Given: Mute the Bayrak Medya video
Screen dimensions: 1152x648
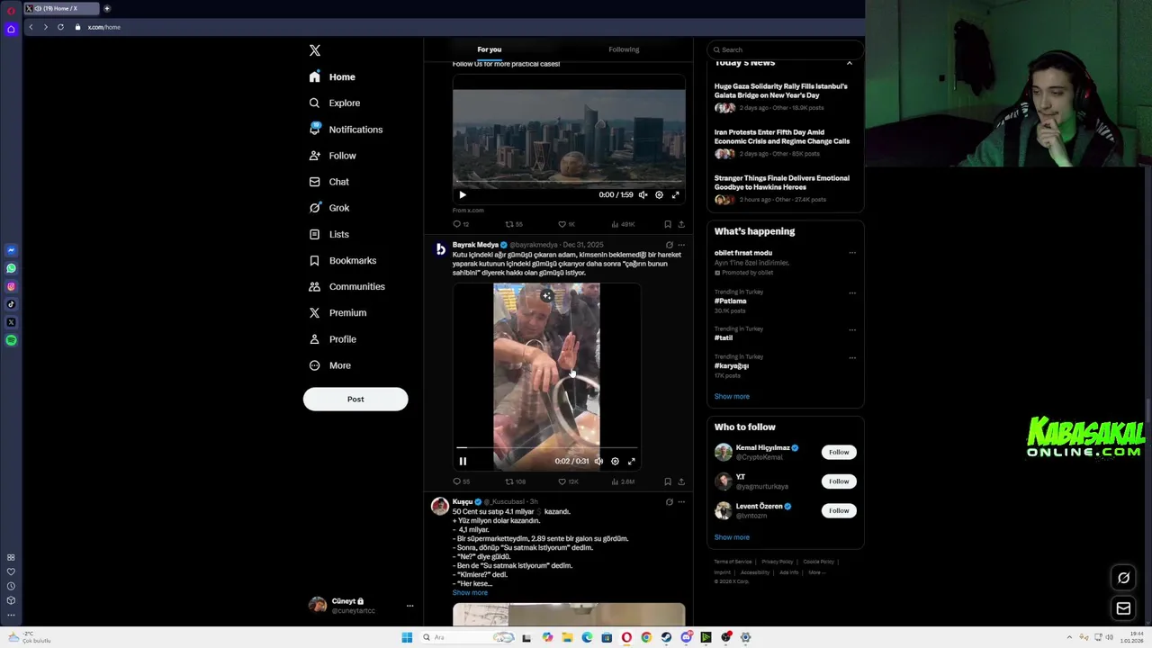Looking at the screenshot, I should click(598, 461).
